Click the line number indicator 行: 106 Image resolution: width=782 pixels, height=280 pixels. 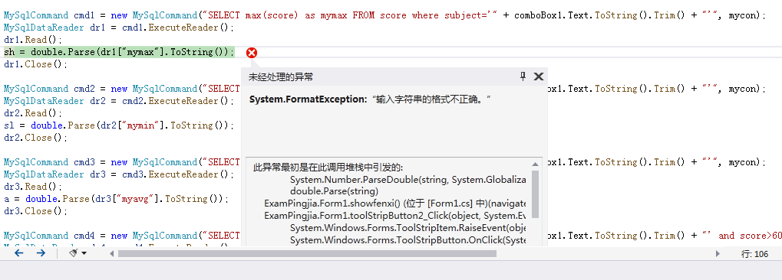click(x=754, y=254)
